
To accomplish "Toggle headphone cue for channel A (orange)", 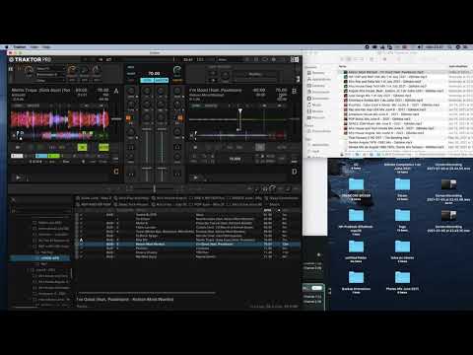I will (128, 118).
